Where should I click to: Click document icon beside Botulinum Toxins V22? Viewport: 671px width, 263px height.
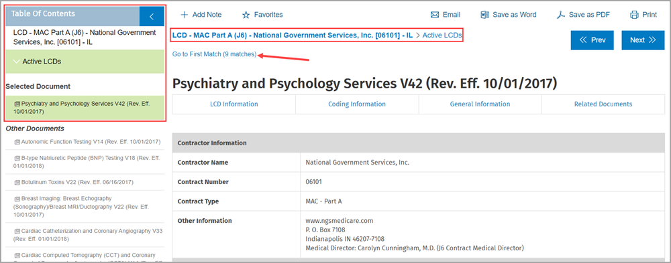click(17, 183)
